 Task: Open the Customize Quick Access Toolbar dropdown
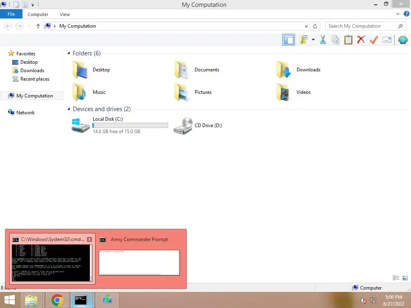(33, 5)
